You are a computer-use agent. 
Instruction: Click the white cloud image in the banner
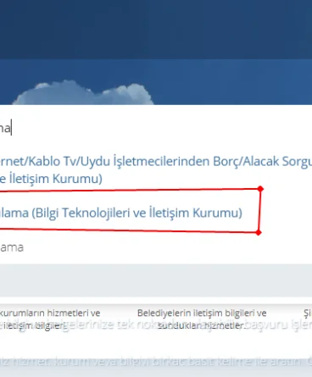coord(83,93)
